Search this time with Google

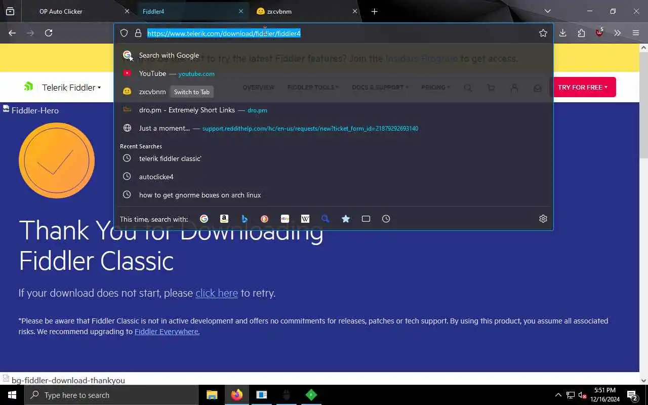[204, 219]
